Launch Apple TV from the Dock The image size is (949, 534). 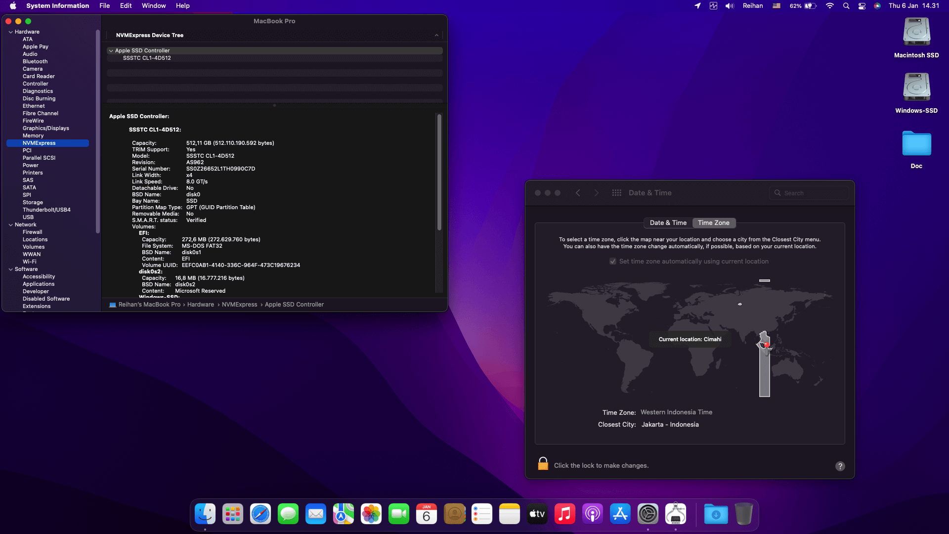pyautogui.click(x=537, y=514)
